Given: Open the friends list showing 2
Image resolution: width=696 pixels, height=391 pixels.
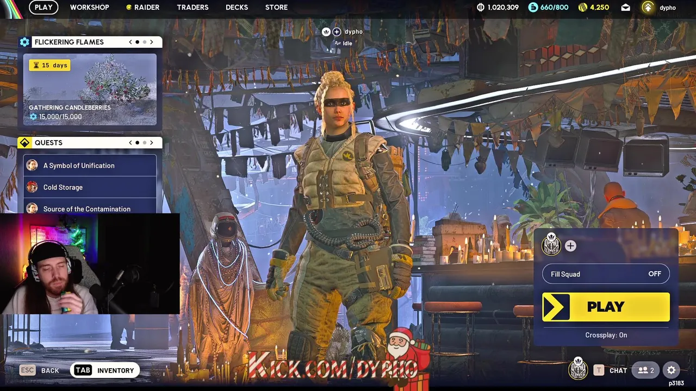Looking at the screenshot, I should [646, 370].
